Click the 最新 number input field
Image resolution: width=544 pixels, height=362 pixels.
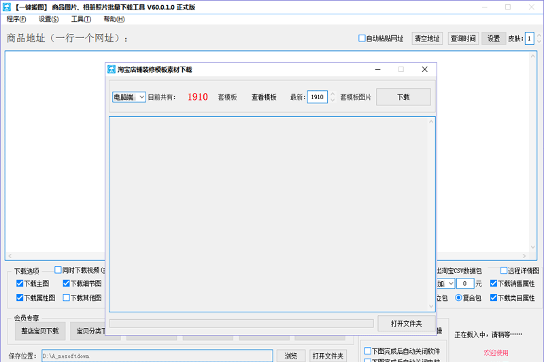(317, 97)
